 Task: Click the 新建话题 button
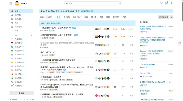[163, 17]
